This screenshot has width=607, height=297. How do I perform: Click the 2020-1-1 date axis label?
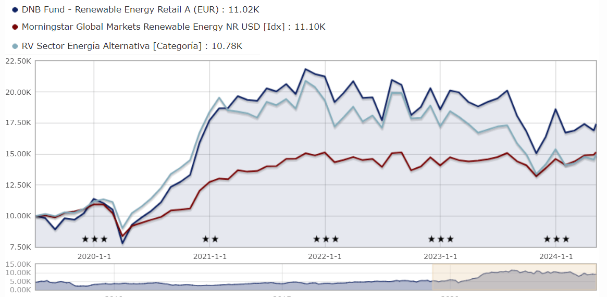[x=94, y=256]
